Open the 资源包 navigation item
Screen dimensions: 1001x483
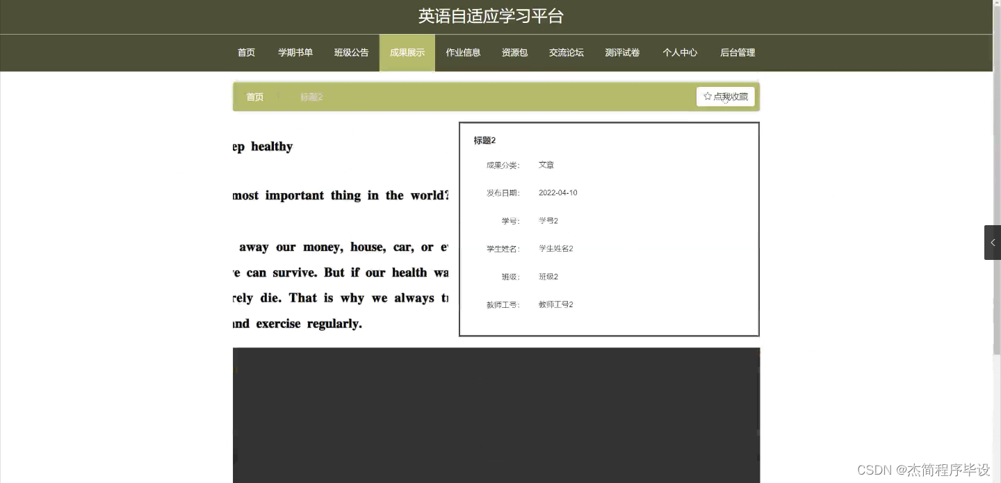coord(514,52)
